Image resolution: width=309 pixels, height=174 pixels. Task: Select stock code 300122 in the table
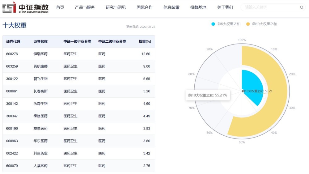tap(12, 79)
